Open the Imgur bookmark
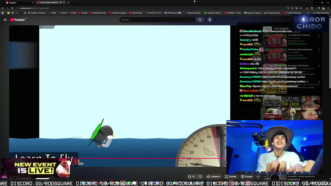Viewport: 331px width, 186px height. point(253,13)
